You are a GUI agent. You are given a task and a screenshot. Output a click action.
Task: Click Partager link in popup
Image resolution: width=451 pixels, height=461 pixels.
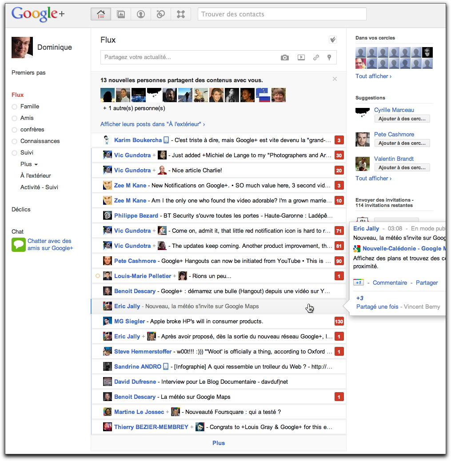point(427,282)
